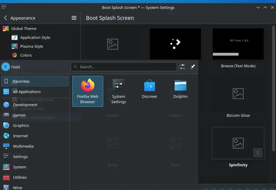Go back from Appearance section
Screen dimensions: 276x190
point(5,18)
